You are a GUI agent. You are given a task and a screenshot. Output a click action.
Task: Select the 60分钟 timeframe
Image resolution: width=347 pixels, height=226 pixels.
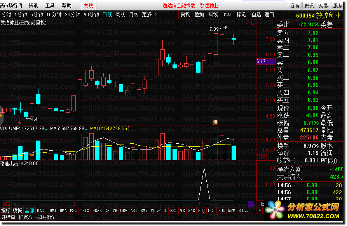91,15
